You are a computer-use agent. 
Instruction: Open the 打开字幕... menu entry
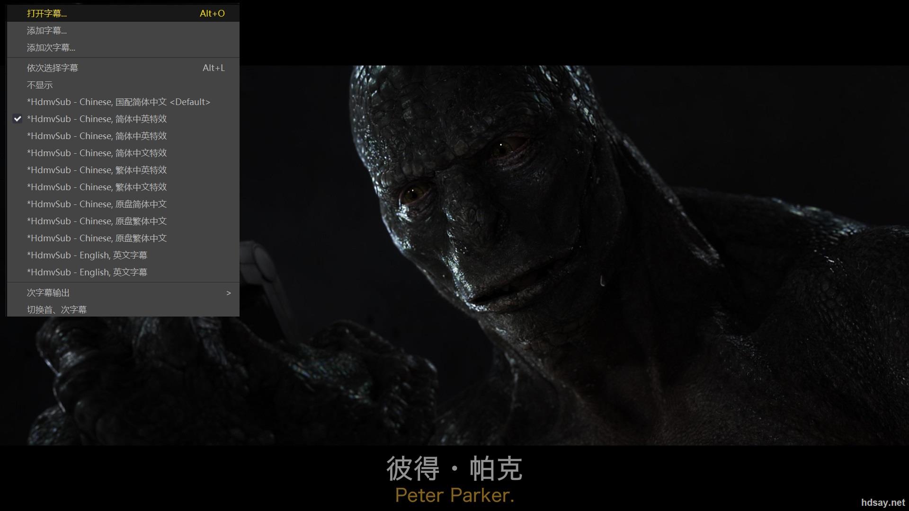click(x=123, y=13)
